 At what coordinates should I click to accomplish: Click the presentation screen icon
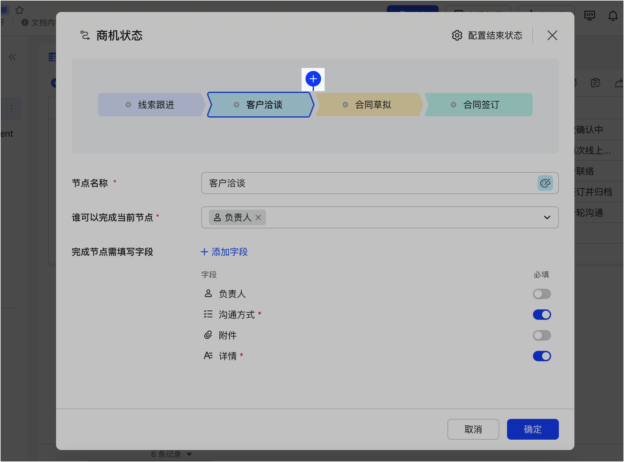[x=589, y=16]
